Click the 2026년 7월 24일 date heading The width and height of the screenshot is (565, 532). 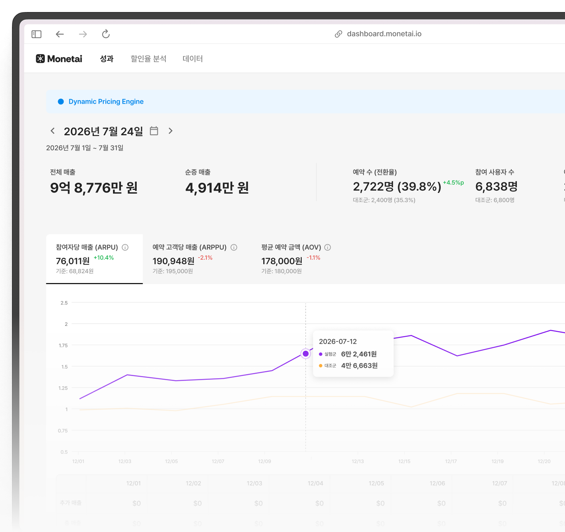click(103, 131)
